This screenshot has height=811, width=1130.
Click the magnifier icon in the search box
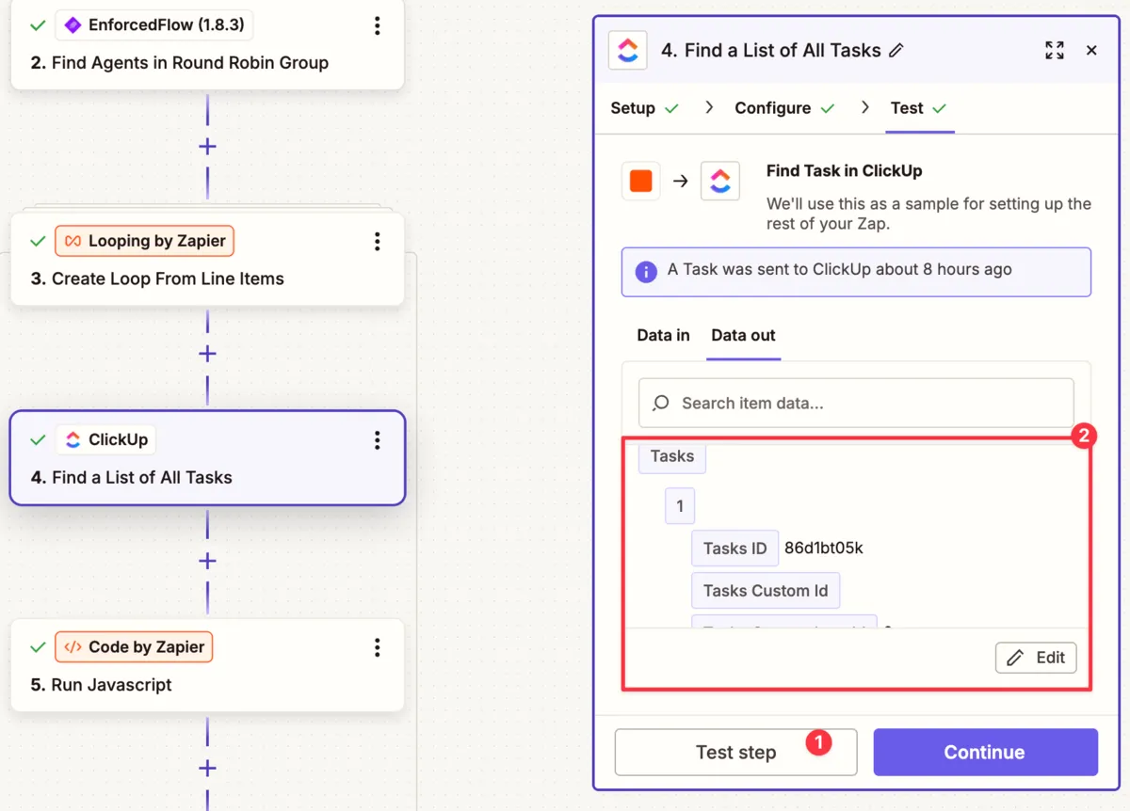[661, 403]
